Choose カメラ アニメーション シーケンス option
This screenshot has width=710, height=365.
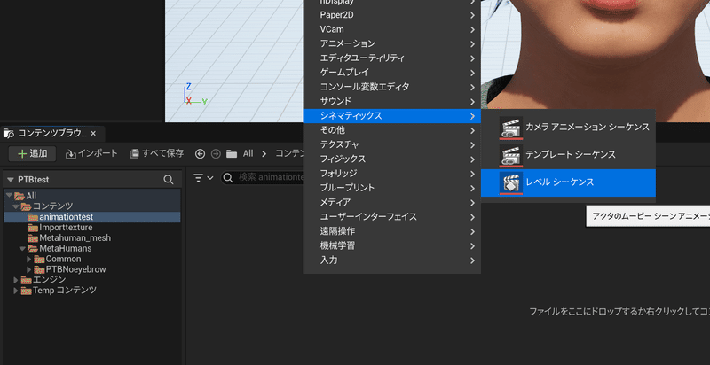(x=568, y=128)
